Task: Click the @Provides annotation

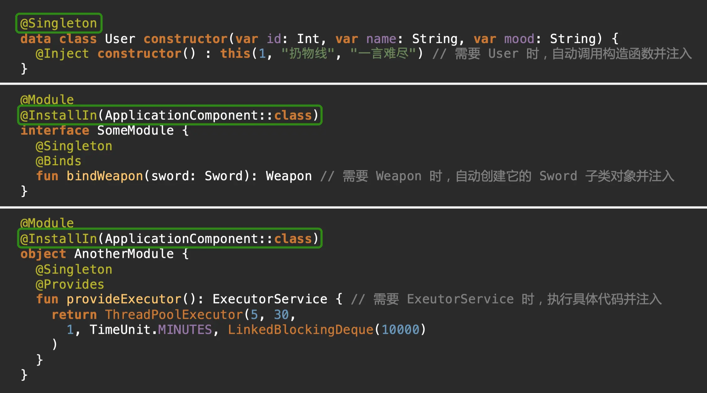Action: coord(70,284)
